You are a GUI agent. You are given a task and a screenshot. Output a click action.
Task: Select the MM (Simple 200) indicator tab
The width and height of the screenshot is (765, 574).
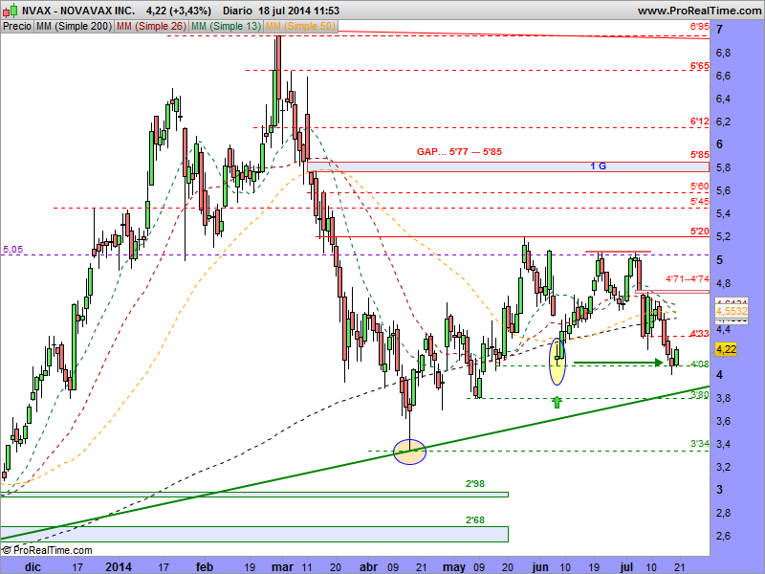click(x=74, y=26)
